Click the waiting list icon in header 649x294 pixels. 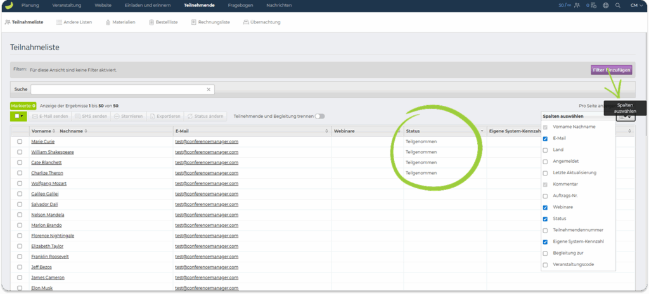594,5
